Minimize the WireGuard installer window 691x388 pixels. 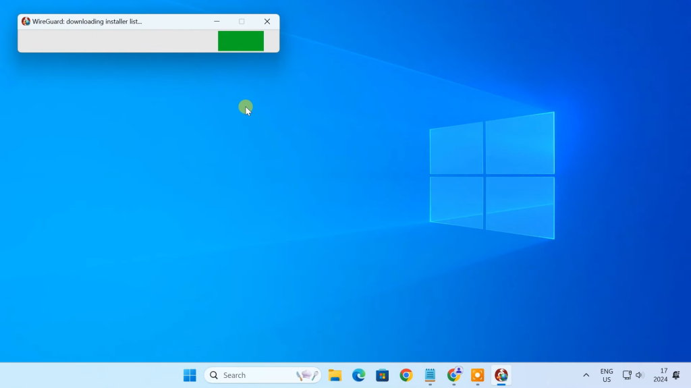point(217,22)
